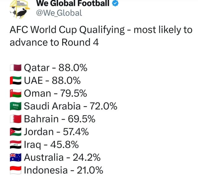
Task: Click the Australia flag icon
Action: pos(15,158)
